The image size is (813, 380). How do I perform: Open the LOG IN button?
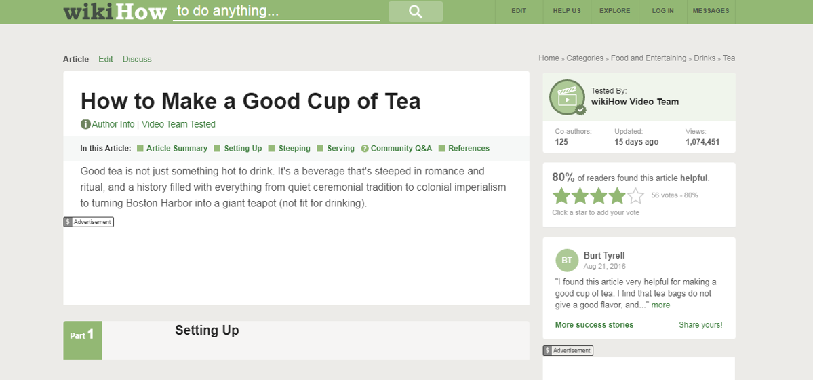pos(662,11)
